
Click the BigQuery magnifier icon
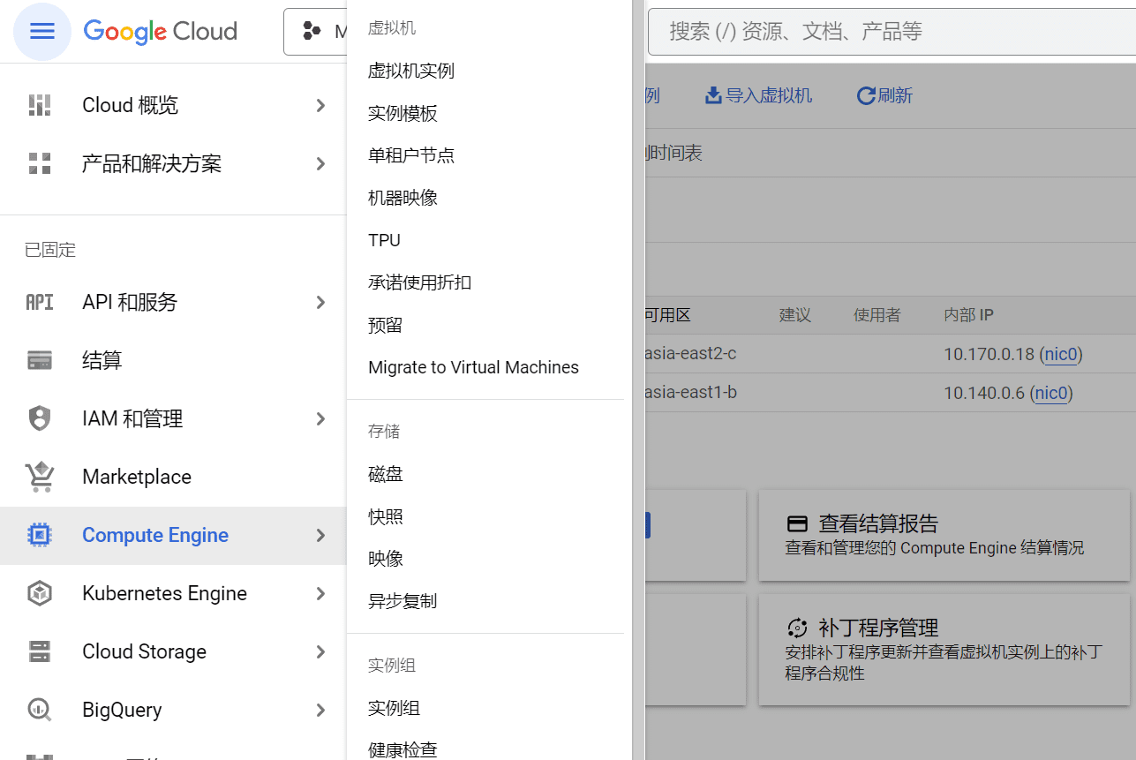[x=39, y=710]
